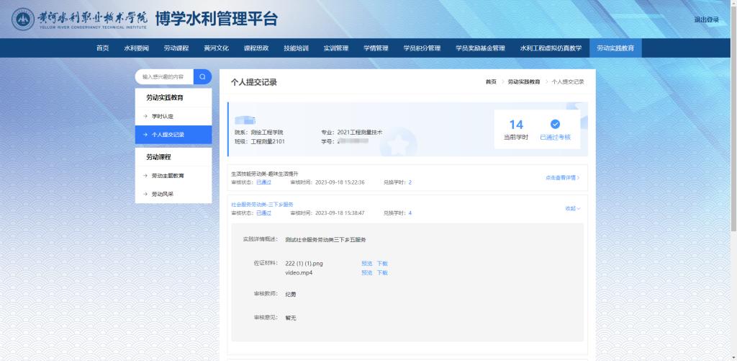This screenshot has width=737, height=361.
Task: Select the 劳动实践教育 navigation tab
Action: 615,48
